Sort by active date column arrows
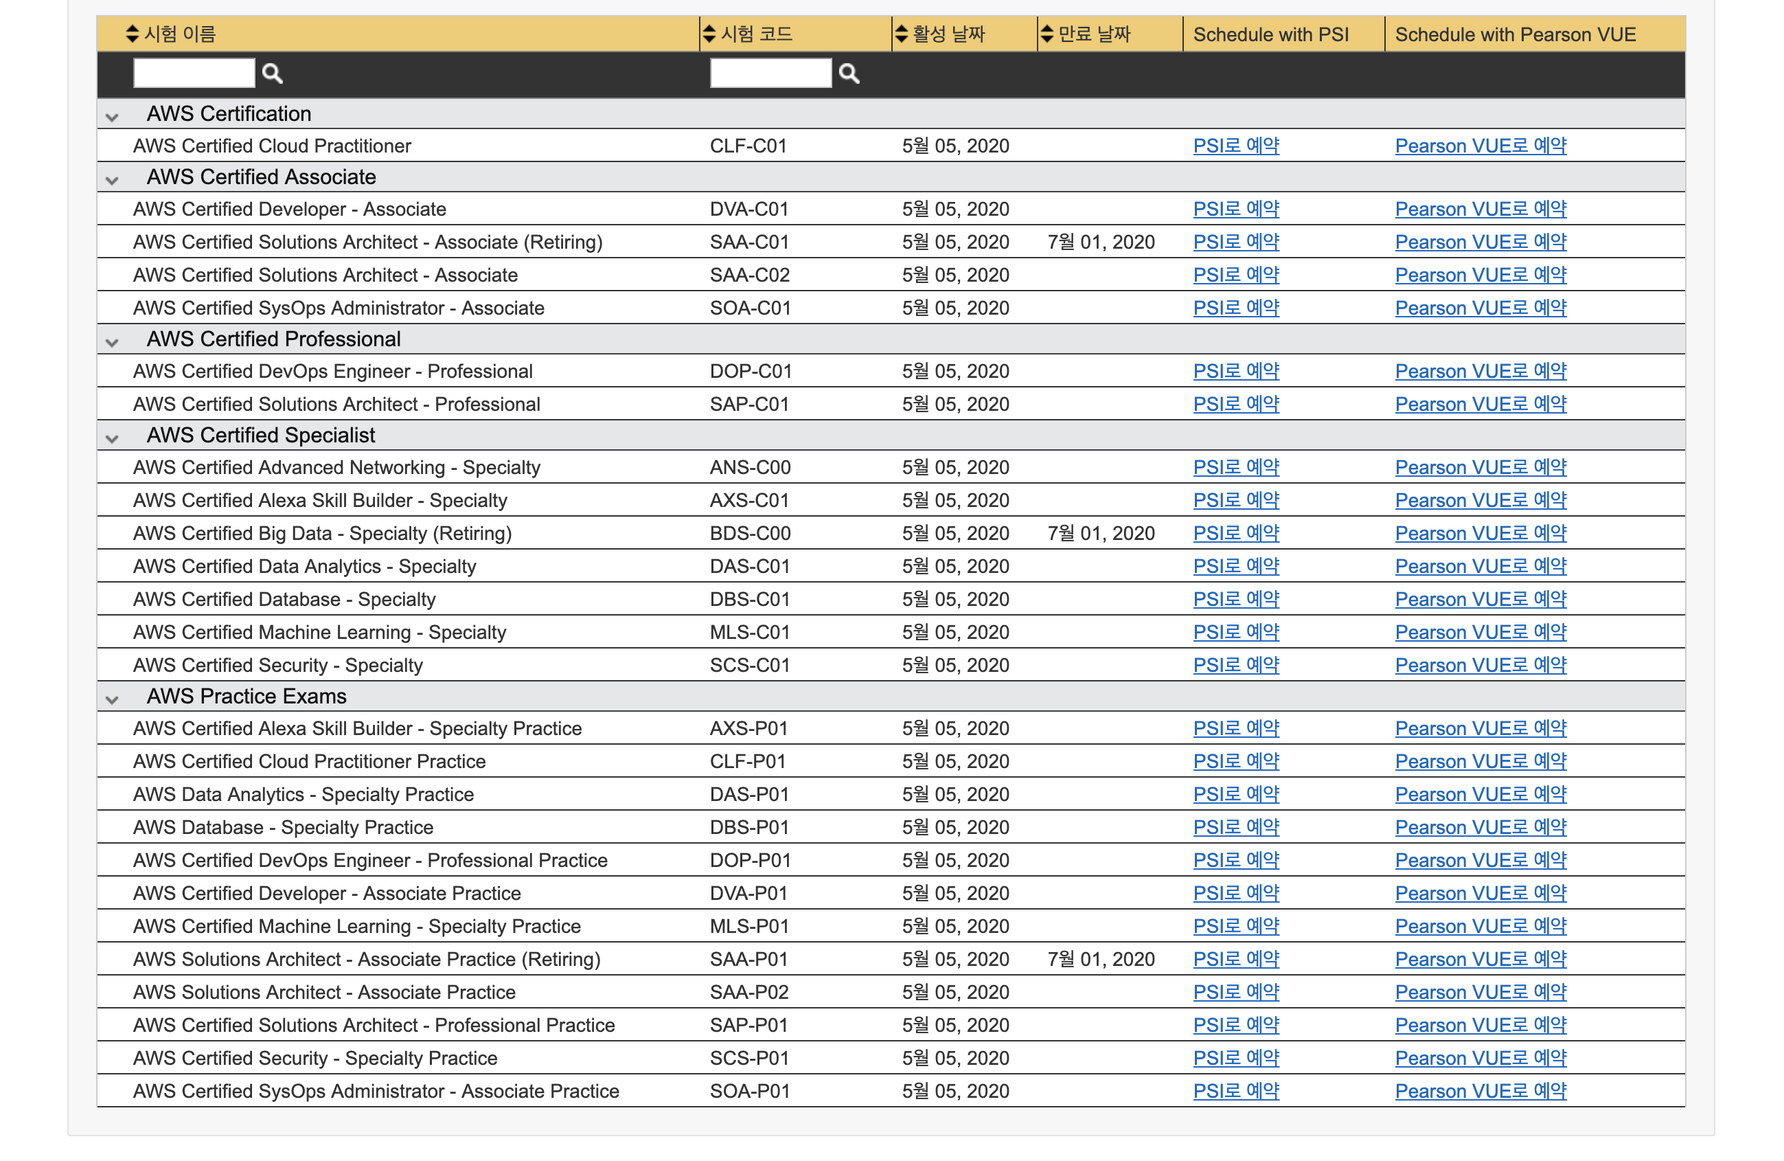The image size is (1784, 1161). (901, 34)
